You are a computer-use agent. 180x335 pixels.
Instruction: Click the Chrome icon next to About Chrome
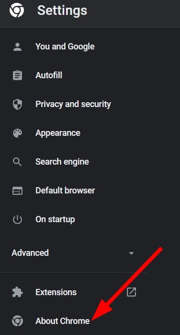[x=17, y=321]
